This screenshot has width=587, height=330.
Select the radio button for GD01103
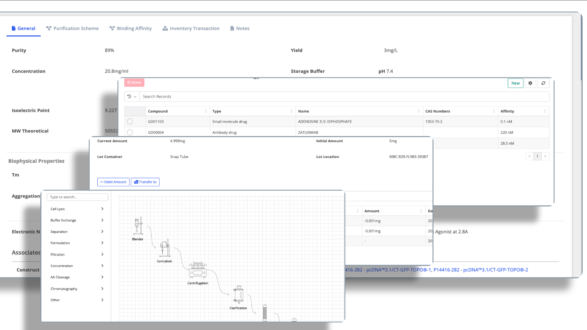(x=130, y=122)
